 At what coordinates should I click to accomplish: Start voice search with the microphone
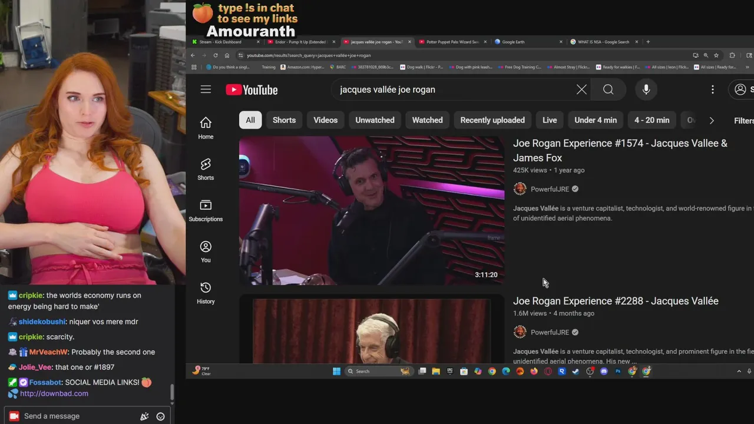(646, 90)
